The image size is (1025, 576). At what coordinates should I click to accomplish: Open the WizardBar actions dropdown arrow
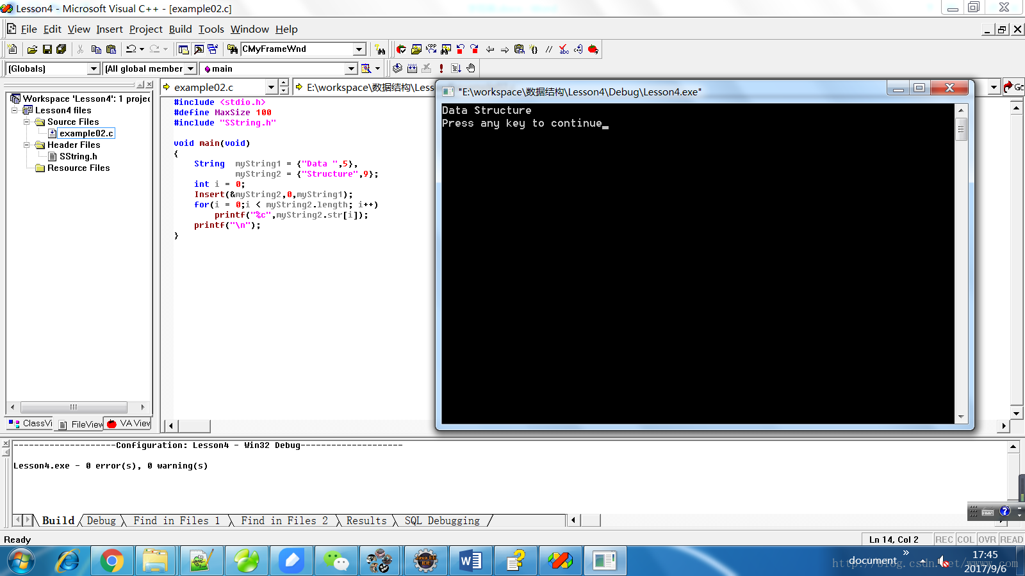(x=377, y=68)
